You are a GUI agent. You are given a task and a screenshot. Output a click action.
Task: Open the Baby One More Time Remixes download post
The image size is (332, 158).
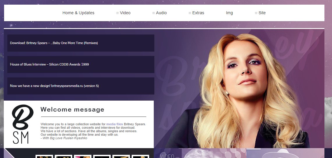pyautogui.click(x=81, y=43)
